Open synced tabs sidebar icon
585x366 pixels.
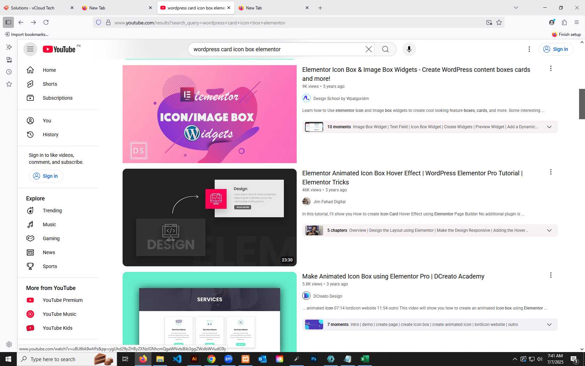(9, 60)
